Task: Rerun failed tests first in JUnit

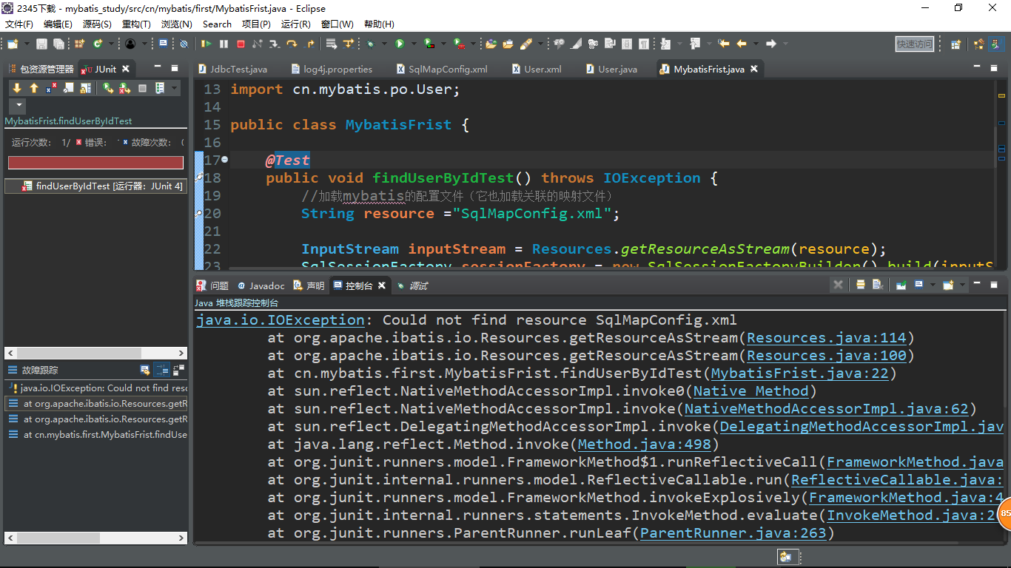Action: 125,88
